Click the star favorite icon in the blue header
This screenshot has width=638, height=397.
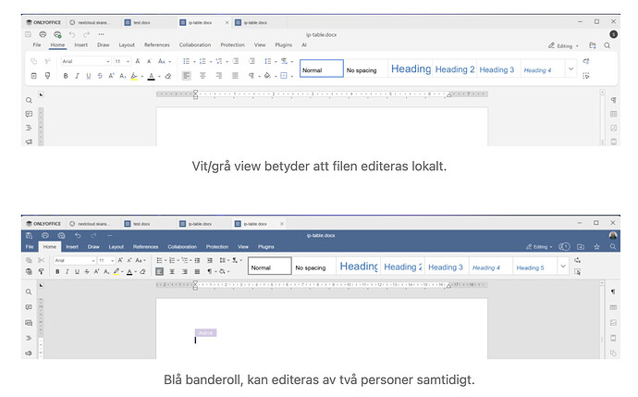coord(597,247)
